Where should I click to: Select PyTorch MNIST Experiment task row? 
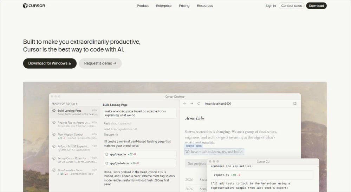74,148
